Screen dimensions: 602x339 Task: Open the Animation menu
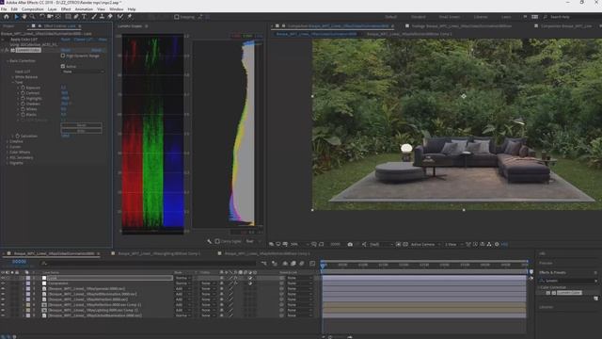[84, 8]
